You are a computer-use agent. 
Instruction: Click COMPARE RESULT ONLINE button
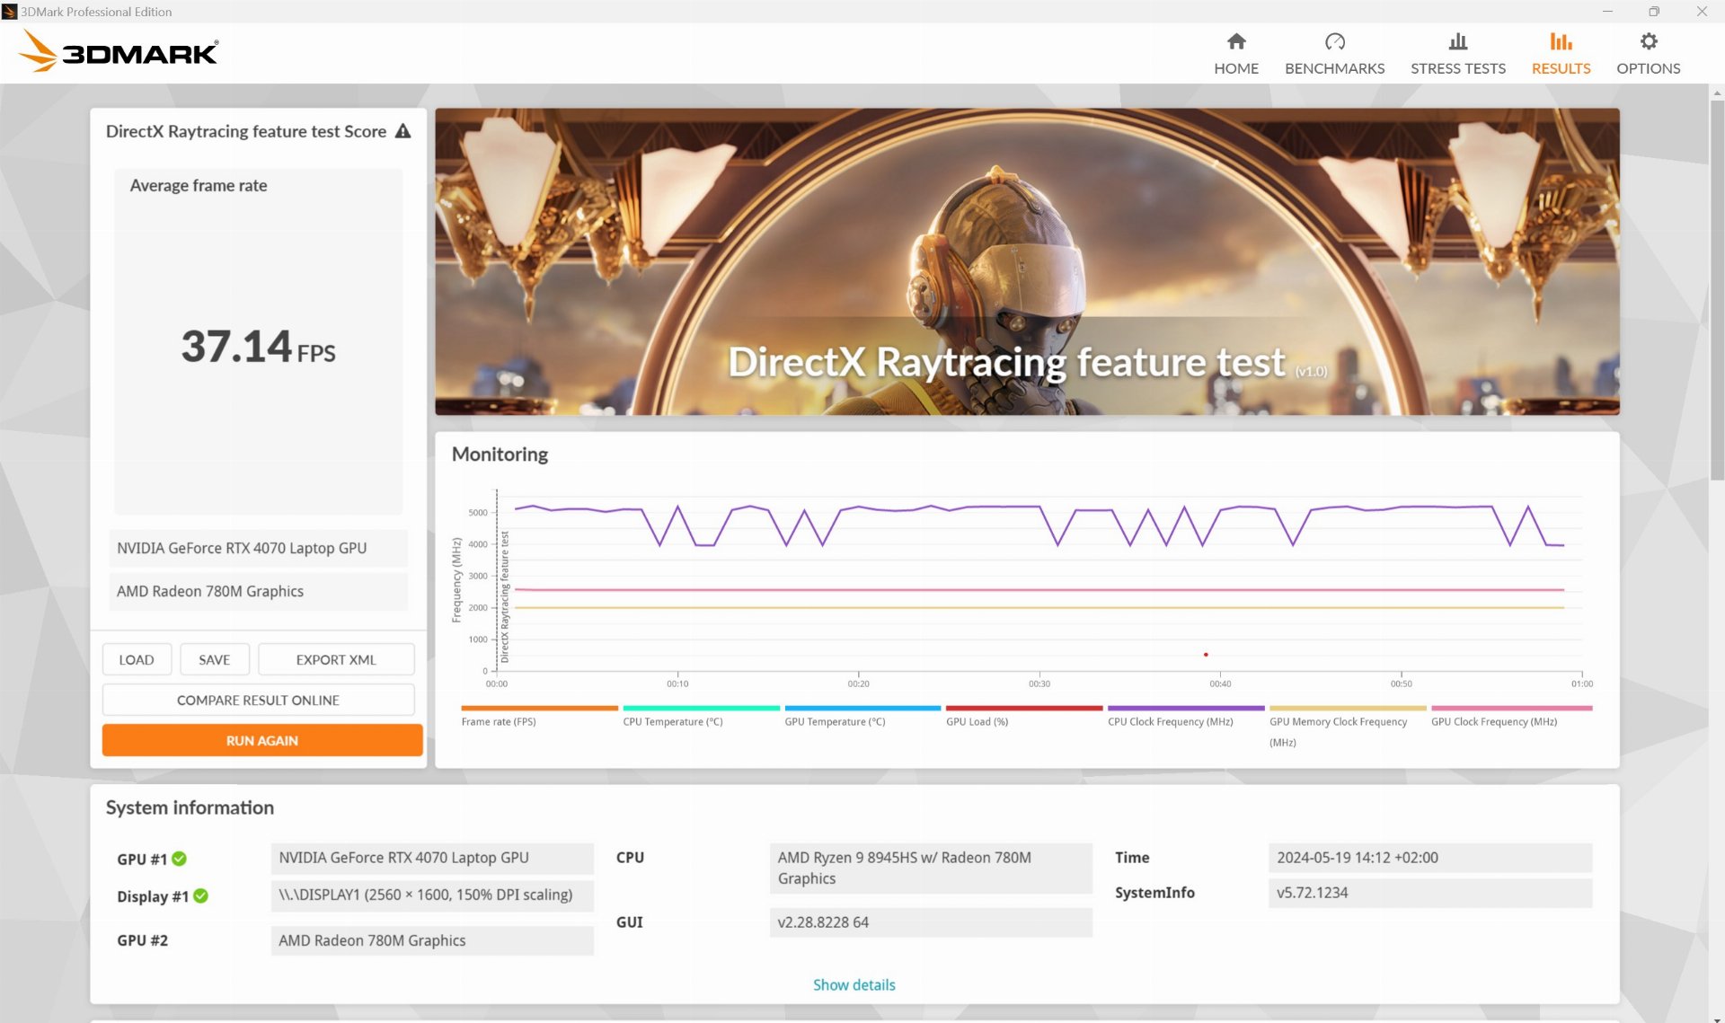[x=258, y=700]
